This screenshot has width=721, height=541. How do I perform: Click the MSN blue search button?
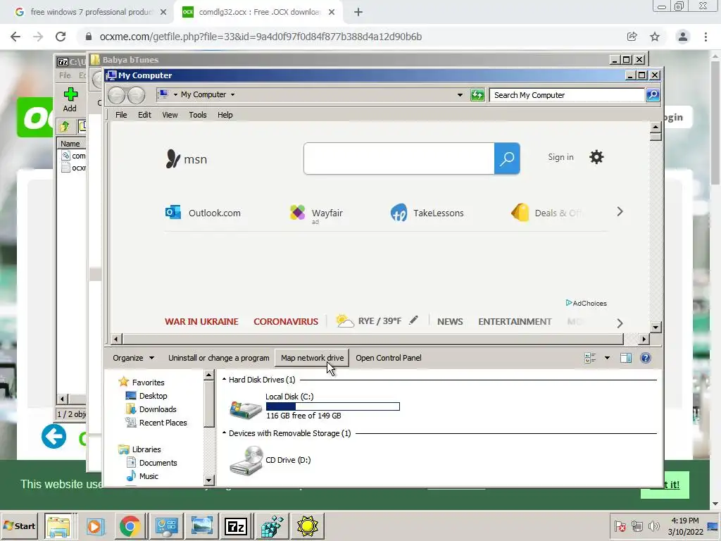[x=507, y=158]
